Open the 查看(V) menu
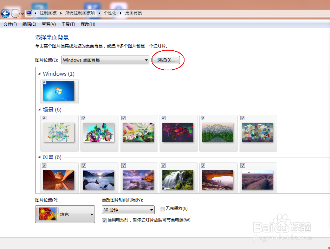The width and height of the screenshot is (330, 249). point(48,24)
